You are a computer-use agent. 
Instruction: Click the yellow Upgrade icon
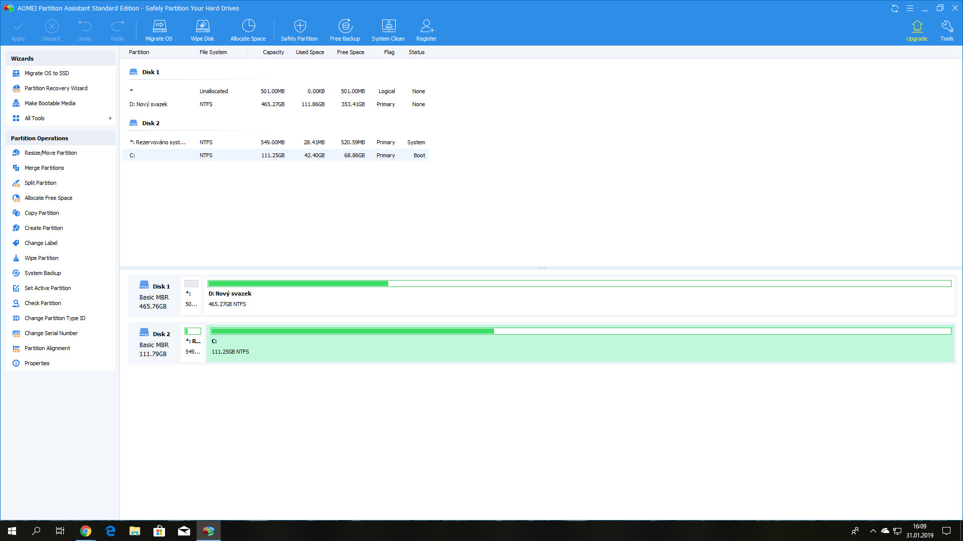[x=916, y=30]
